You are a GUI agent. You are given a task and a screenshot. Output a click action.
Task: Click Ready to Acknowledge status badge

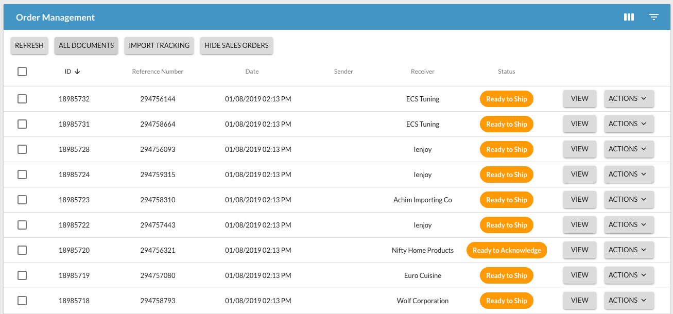click(x=507, y=250)
